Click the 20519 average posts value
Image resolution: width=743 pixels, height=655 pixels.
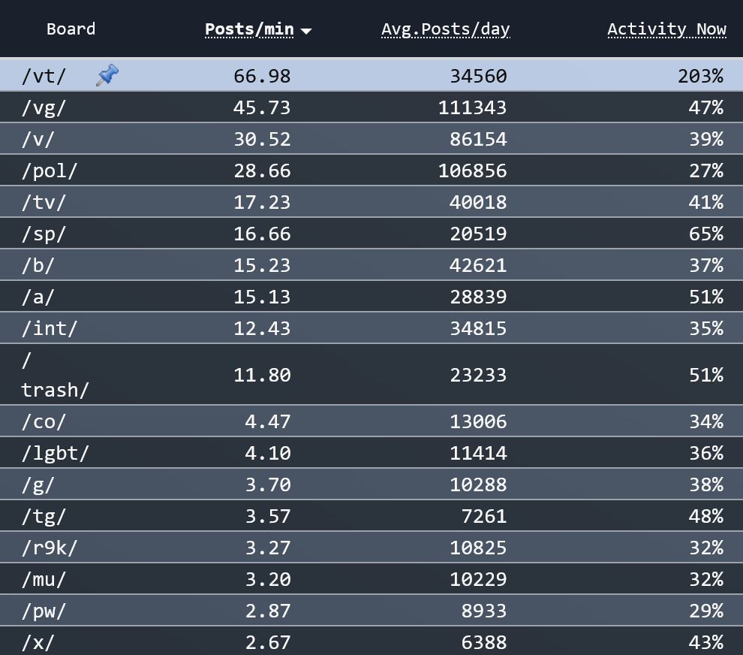(x=478, y=234)
